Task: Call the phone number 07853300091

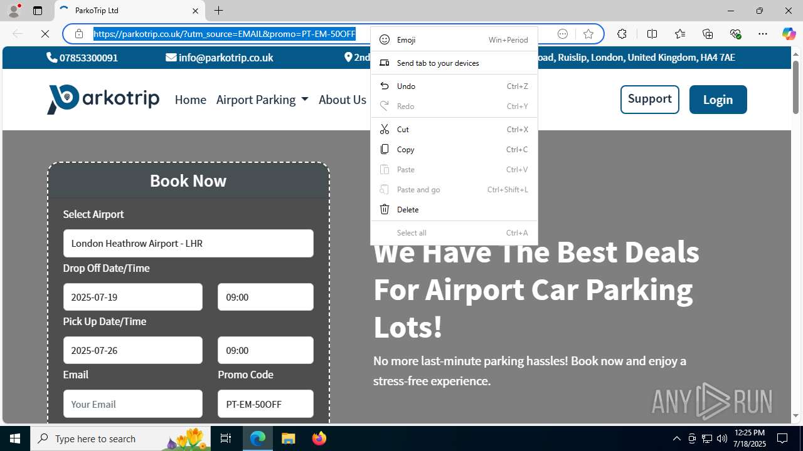Action: (82, 58)
